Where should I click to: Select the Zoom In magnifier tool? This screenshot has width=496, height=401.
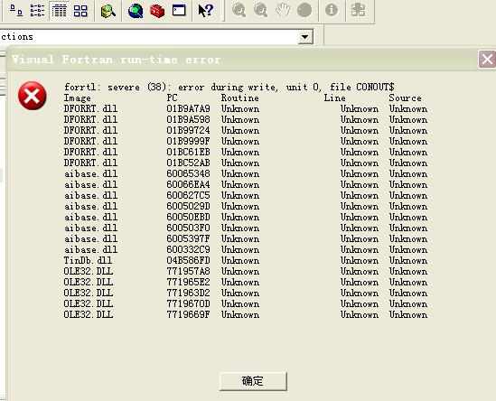[x=239, y=10]
